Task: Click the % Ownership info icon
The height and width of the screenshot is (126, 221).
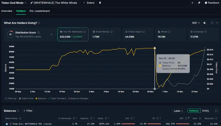Action: click(x=74, y=118)
